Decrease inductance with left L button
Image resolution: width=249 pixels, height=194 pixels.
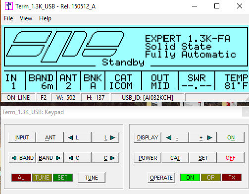click(78, 137)
